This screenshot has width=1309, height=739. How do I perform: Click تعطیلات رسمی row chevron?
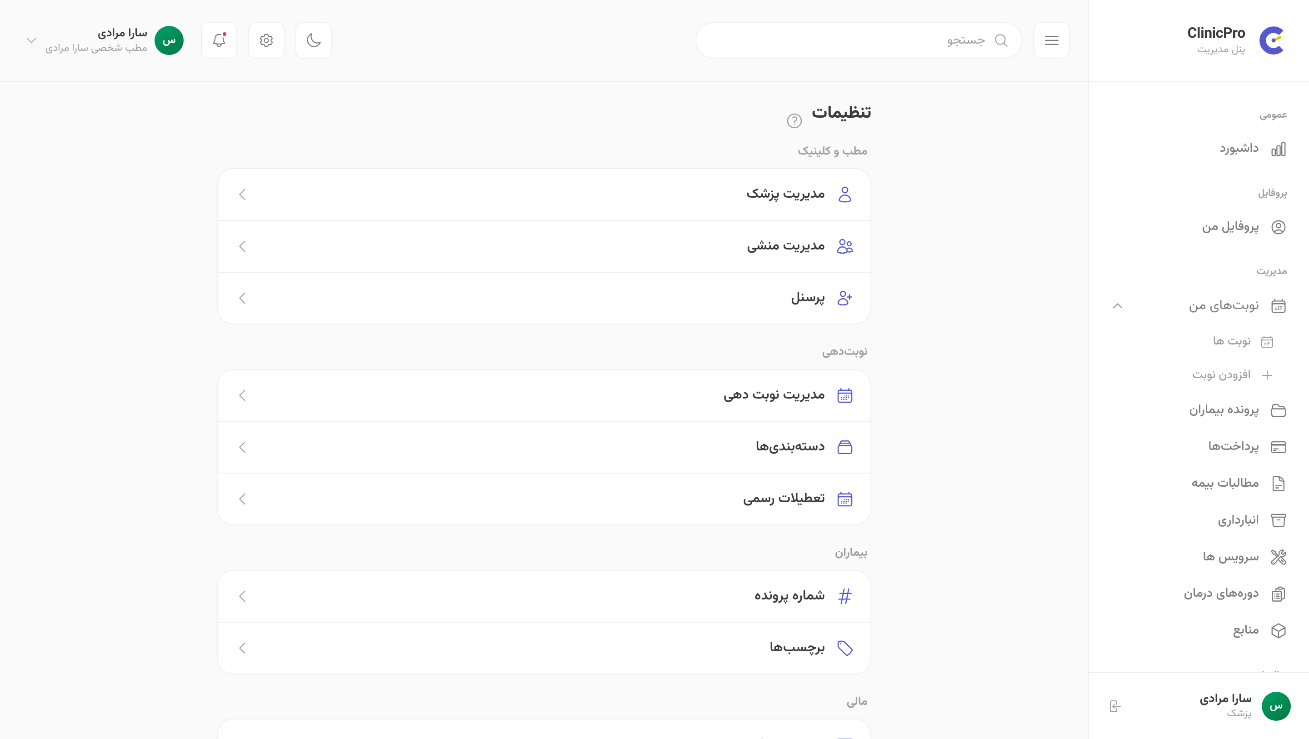(x=242, y=499)
